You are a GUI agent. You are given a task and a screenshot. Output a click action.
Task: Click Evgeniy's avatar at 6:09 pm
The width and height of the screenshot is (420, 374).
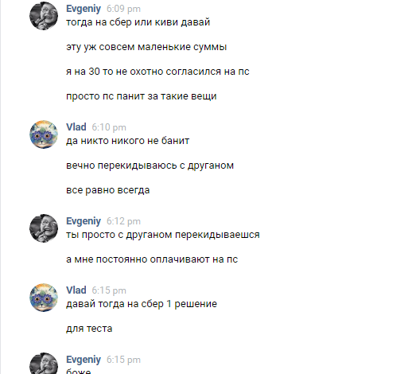[x=44, y=16]
